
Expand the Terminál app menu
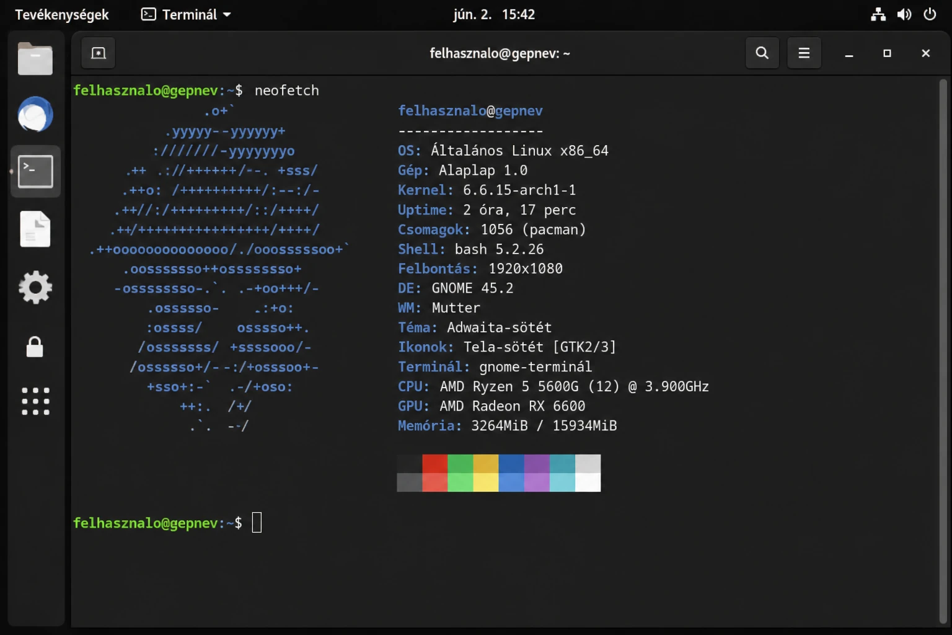186,14
